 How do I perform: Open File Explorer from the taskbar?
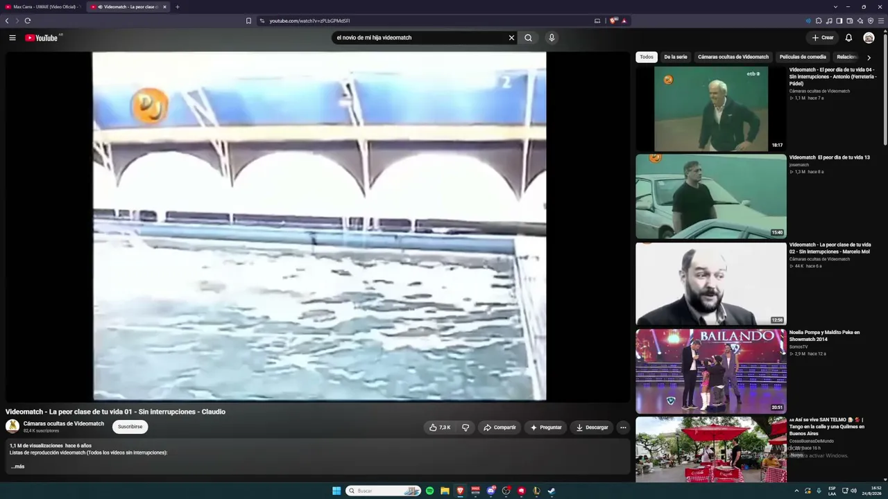pos(445,491)
